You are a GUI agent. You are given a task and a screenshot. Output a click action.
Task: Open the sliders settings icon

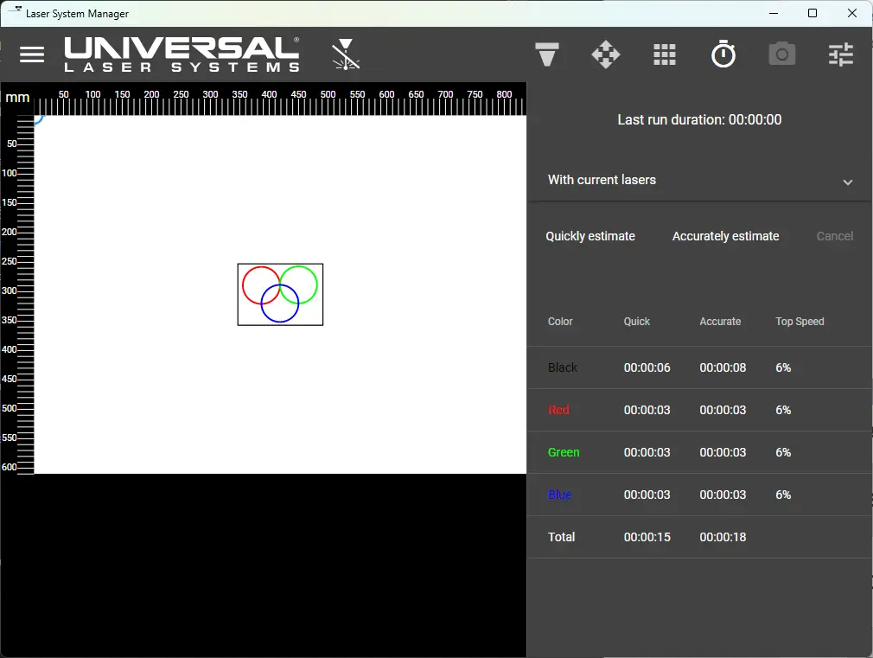tap(840, 54)
